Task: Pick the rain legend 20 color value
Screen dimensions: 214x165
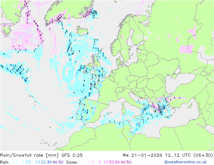Action: (43, 162)
